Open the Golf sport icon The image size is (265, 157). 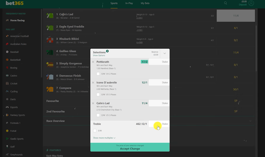tap(7, 146)
